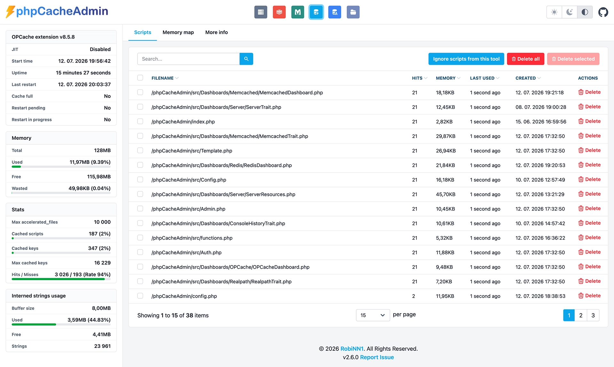Open the GitHub repository icon

(x=603, y=12)
